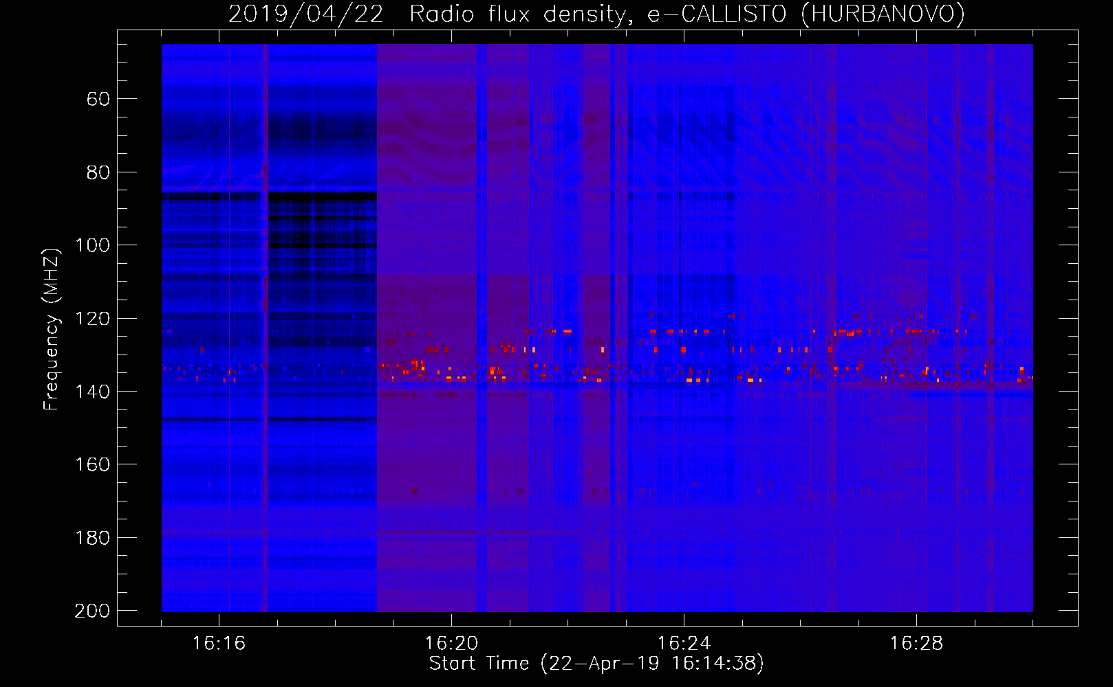Image resolution: width=1113 pixels, height=687 pixels.
Task: Click the 'Frequency (MHZ)' axis label
Action: tap(52, 329)
